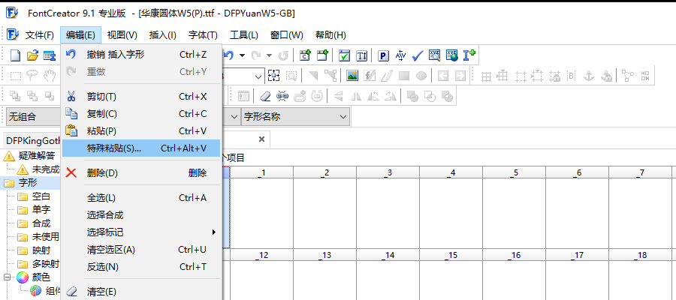Click the eraser icon in third toolbar row

tap(266, 97)
